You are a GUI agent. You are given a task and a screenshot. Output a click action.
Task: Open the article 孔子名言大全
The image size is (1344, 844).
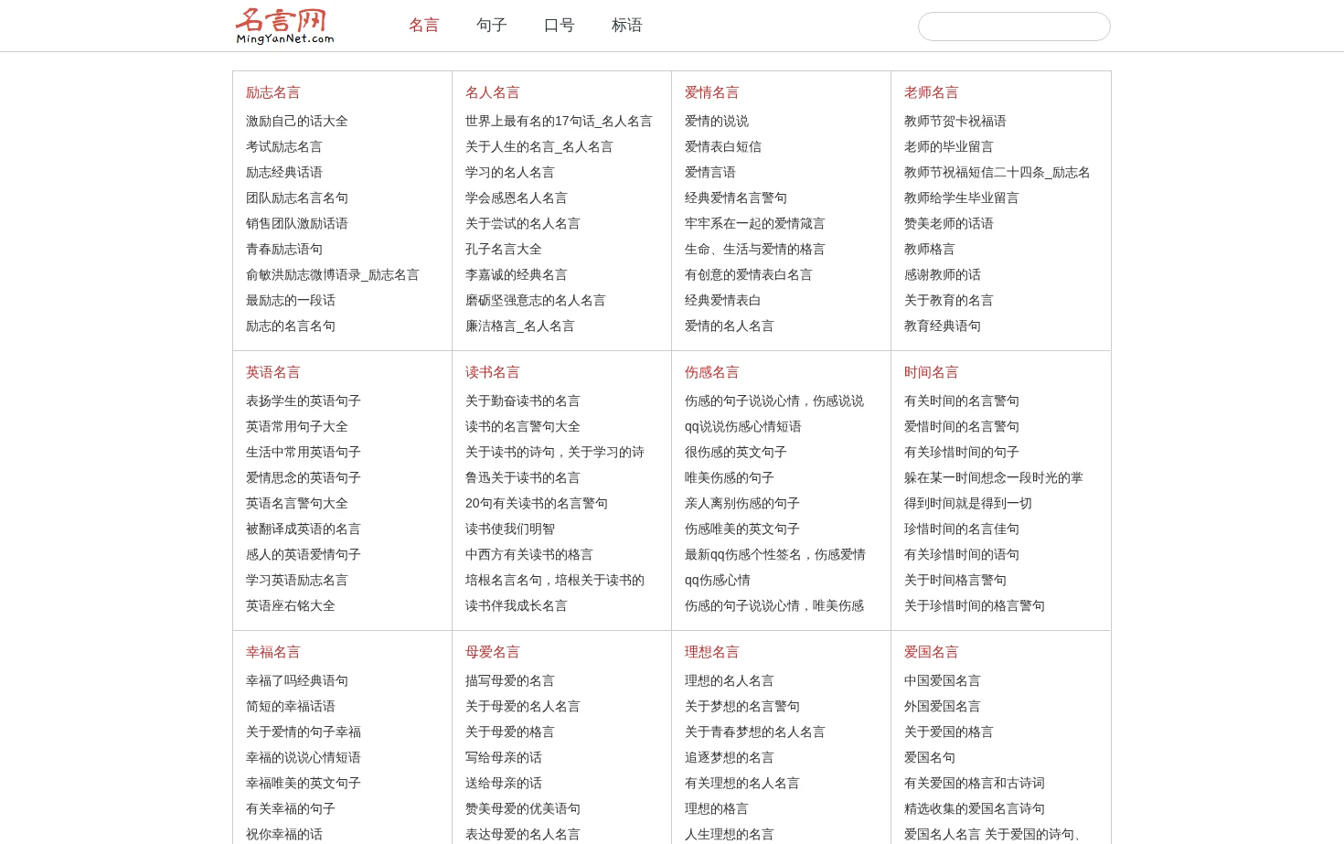coord(504,249)
